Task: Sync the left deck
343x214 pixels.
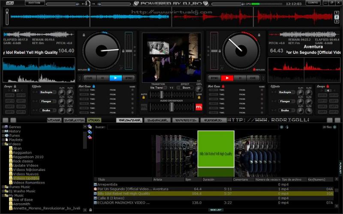Action: 129,78
